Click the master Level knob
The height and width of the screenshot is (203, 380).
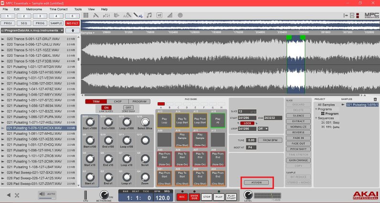[247, 195]
